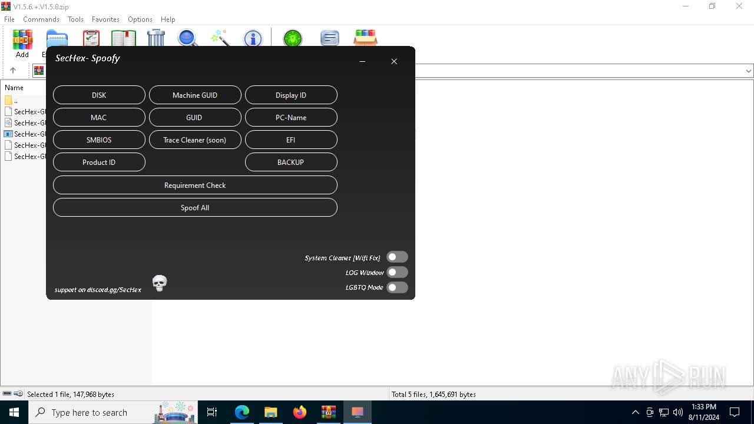Click the DISK button
Image resolution: width=754 pixels, height=424 pixels.
(x=99, y=95)
